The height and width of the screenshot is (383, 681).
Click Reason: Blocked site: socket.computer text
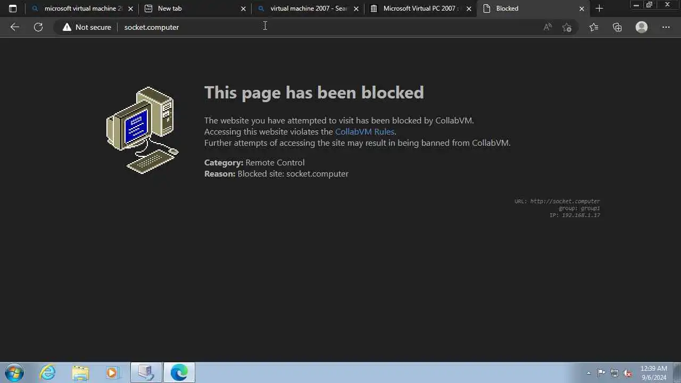tap(276, 173)
